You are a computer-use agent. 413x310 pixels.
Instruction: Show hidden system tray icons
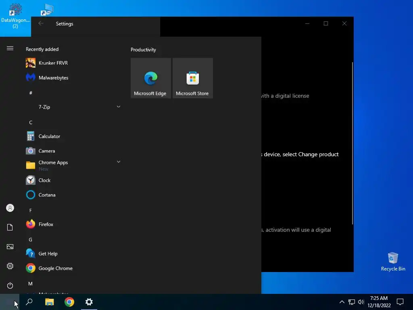(342, 302)
